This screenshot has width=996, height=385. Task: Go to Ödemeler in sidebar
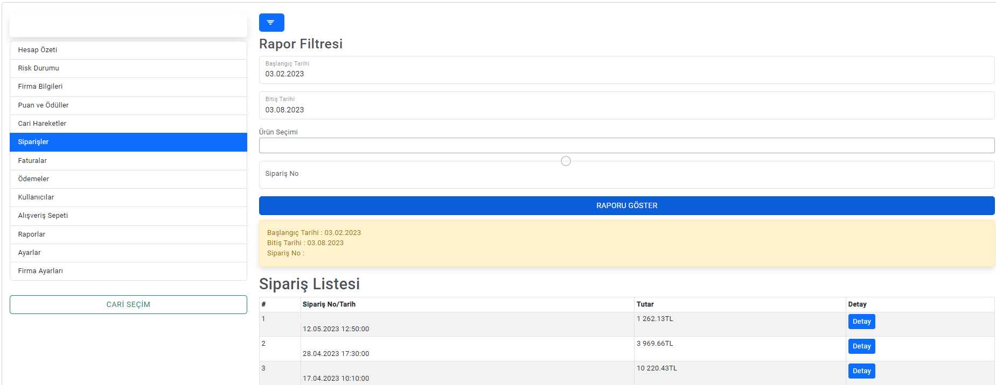pyautogui.click(x=128, y=179)
